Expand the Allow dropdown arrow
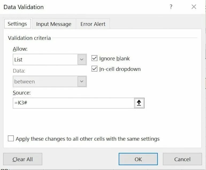This screenshot has height=170, width=206. tap(82, 60)
